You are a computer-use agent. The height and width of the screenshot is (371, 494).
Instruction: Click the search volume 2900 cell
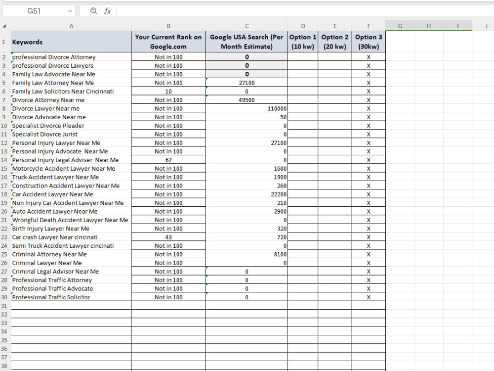click(x=247, y=211)
